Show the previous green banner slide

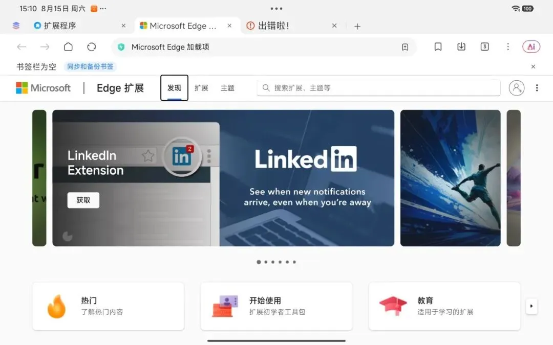pyautogui.click(x=39, y=178)
